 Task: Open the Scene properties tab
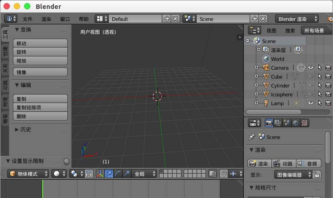point(287,123)
